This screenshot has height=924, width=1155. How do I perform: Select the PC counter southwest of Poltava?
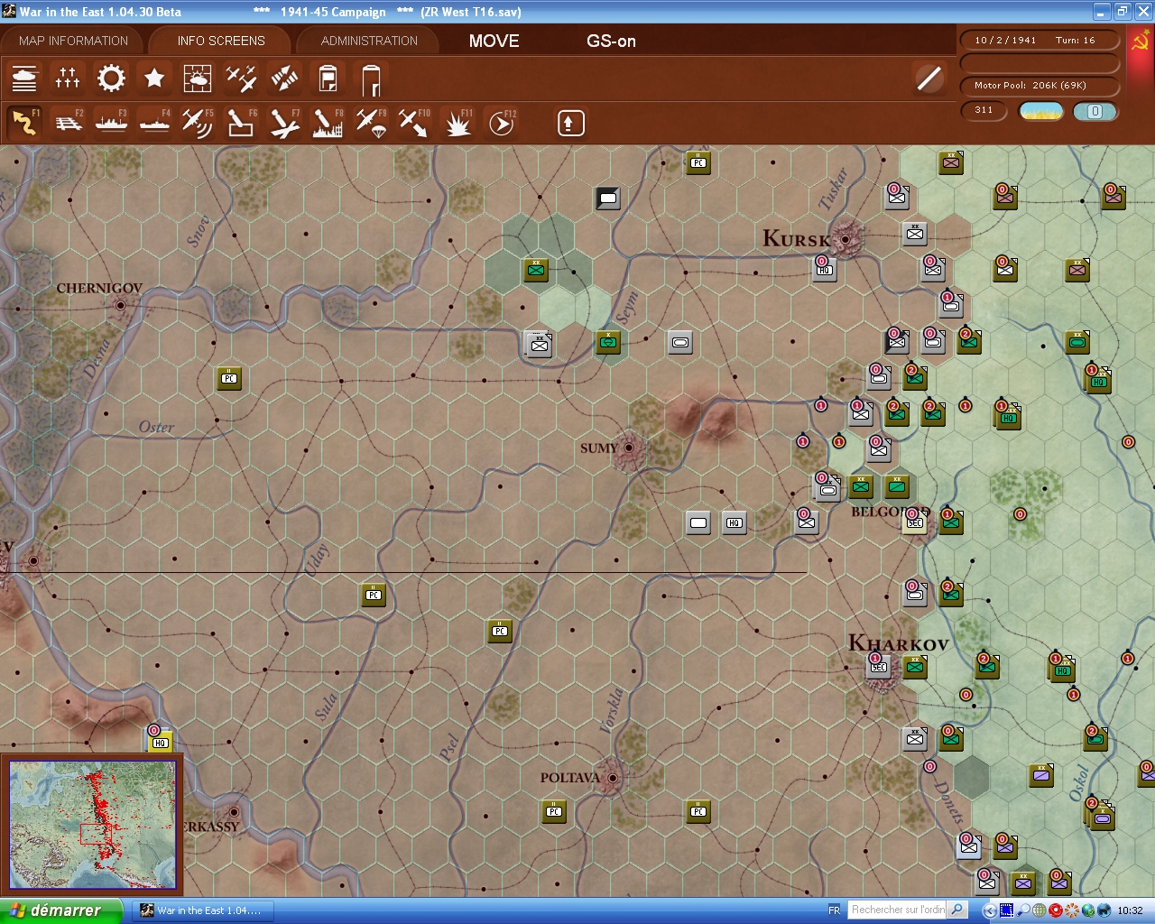tap(554, 811)
